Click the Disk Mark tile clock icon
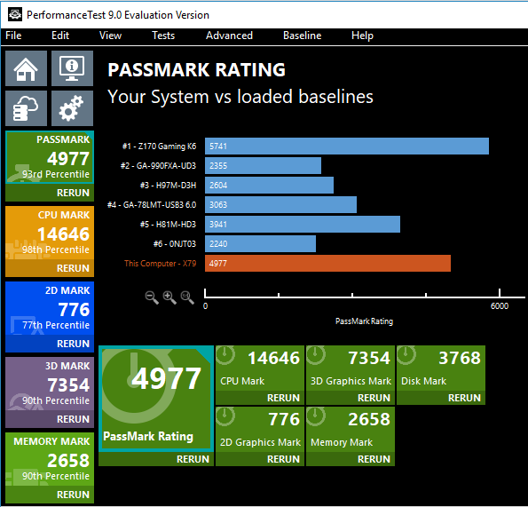Image resolution: width=528 pixels, height=507 pixels. (406, 355)
